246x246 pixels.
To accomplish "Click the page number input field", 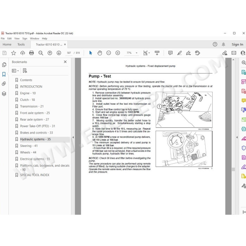I will click(69, 53).
